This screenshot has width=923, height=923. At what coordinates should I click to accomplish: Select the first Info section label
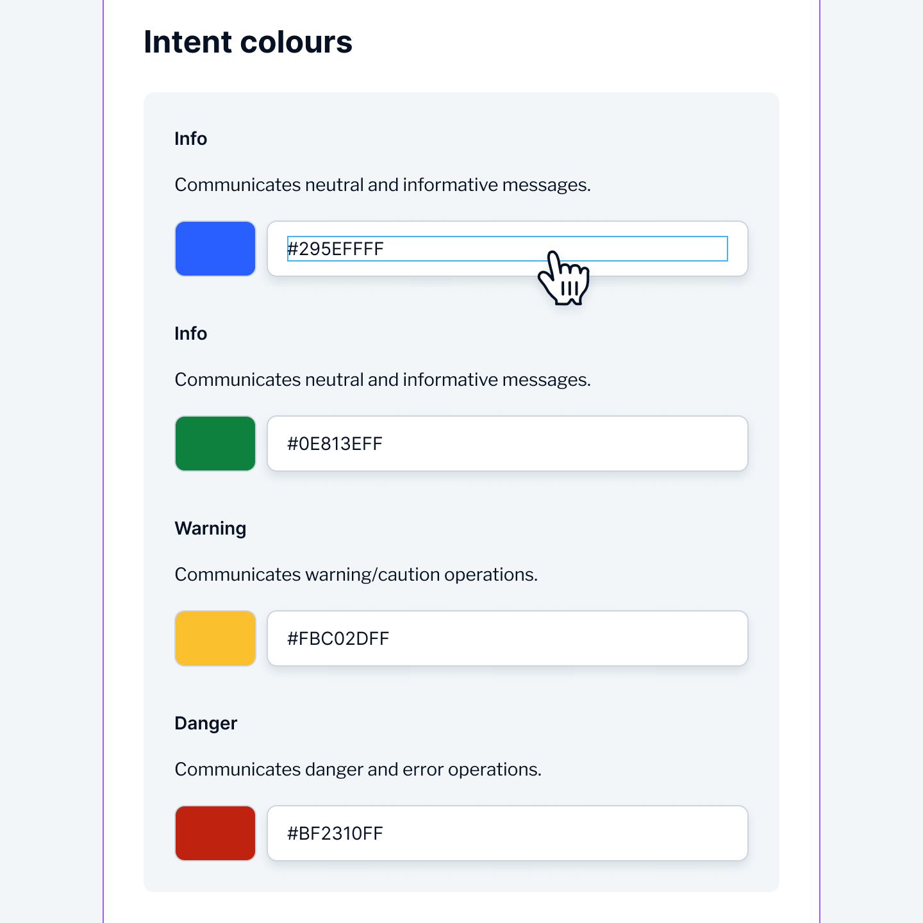(x=190, y=138)
